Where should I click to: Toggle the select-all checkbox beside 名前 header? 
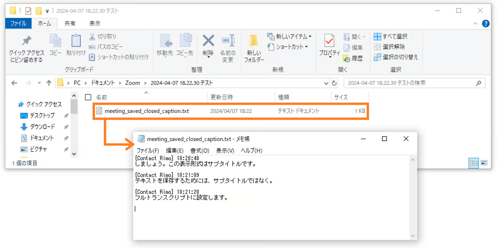tap(88, 97)
